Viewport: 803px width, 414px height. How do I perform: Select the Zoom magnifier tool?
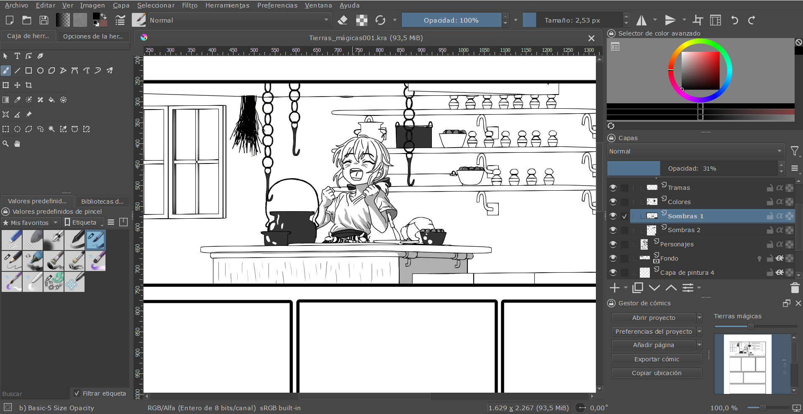point(6,144)
